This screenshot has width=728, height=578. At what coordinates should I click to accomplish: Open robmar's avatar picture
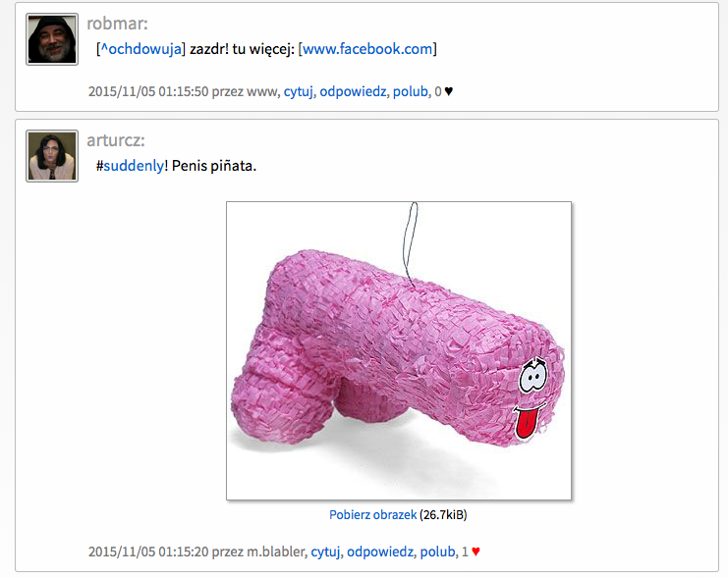click(x=52, y=39)
